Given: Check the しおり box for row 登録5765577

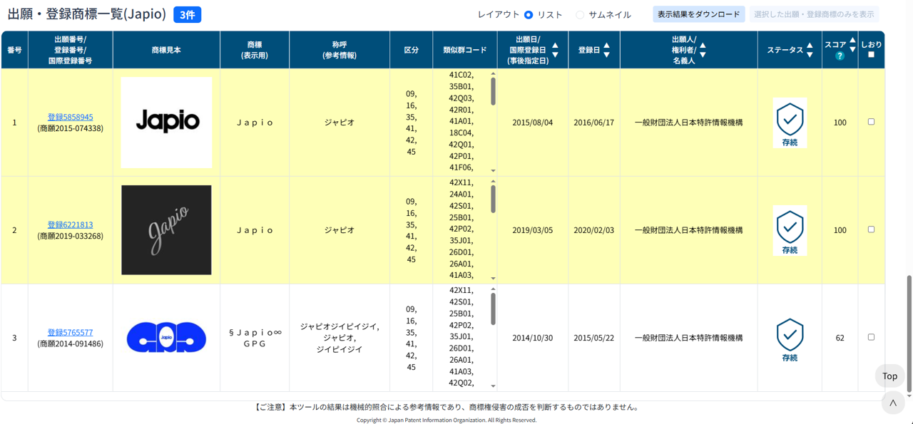Looking at the screenshot, I should pos(871,337).
